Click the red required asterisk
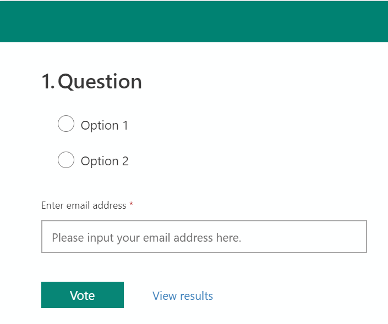 pos(131,205)
